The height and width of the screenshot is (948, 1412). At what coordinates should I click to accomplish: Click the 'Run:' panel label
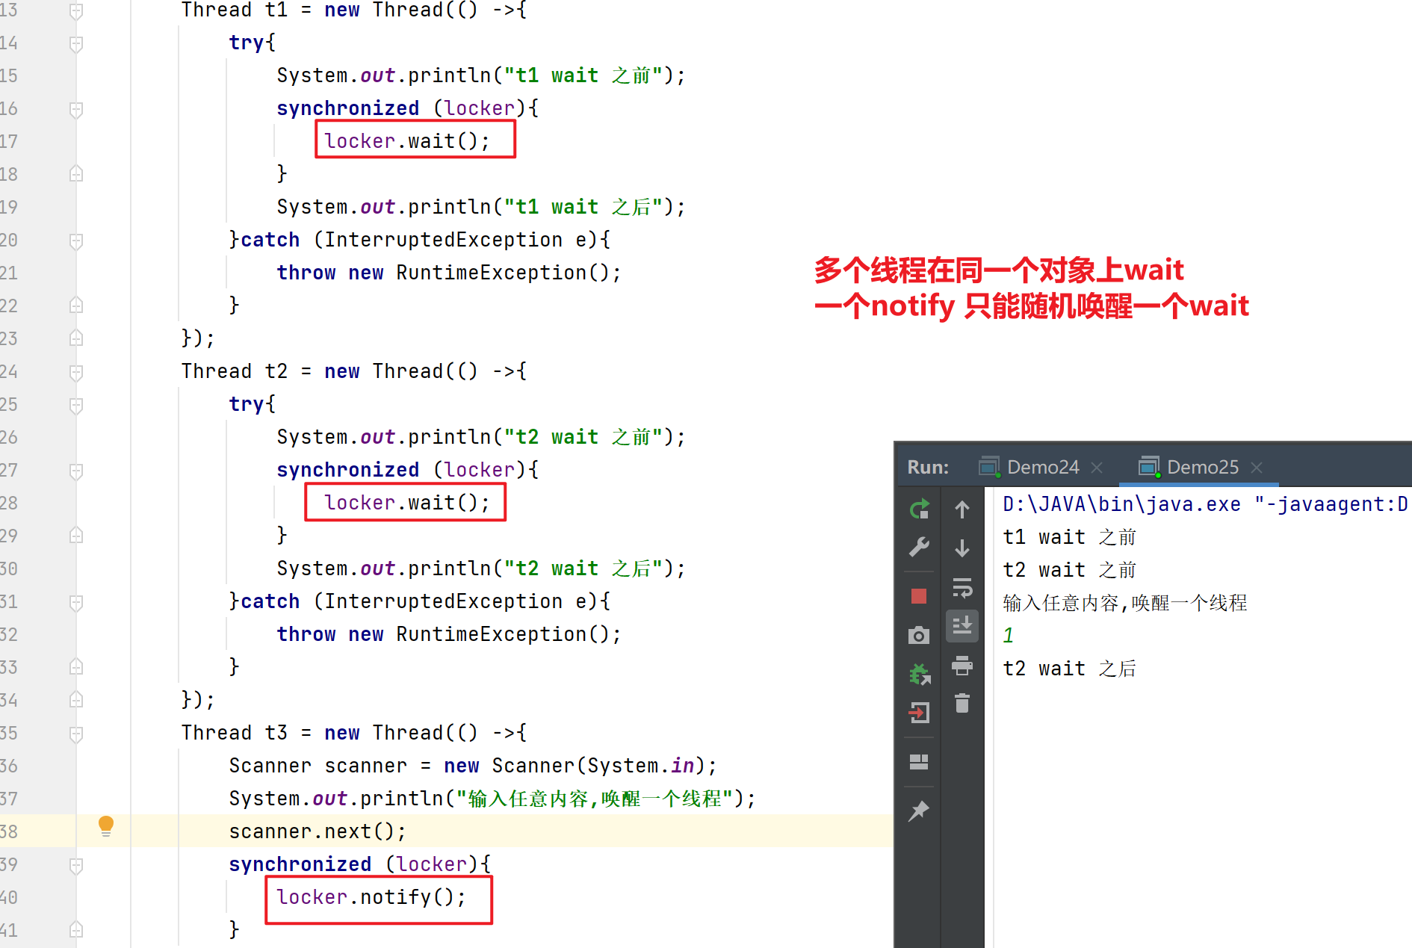[928, 467]
